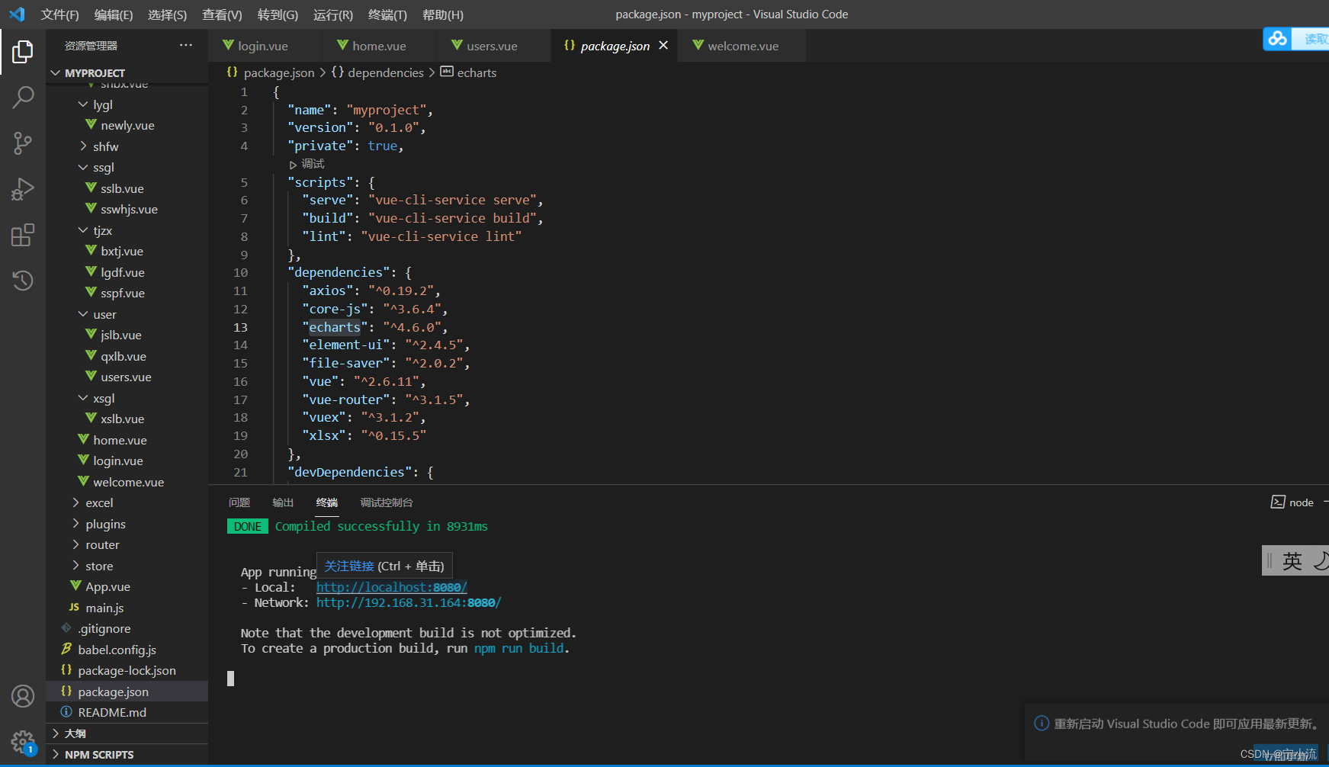
Task: Click the Follow link (关注链接) tooltip
Action: [x=349, y=566]
